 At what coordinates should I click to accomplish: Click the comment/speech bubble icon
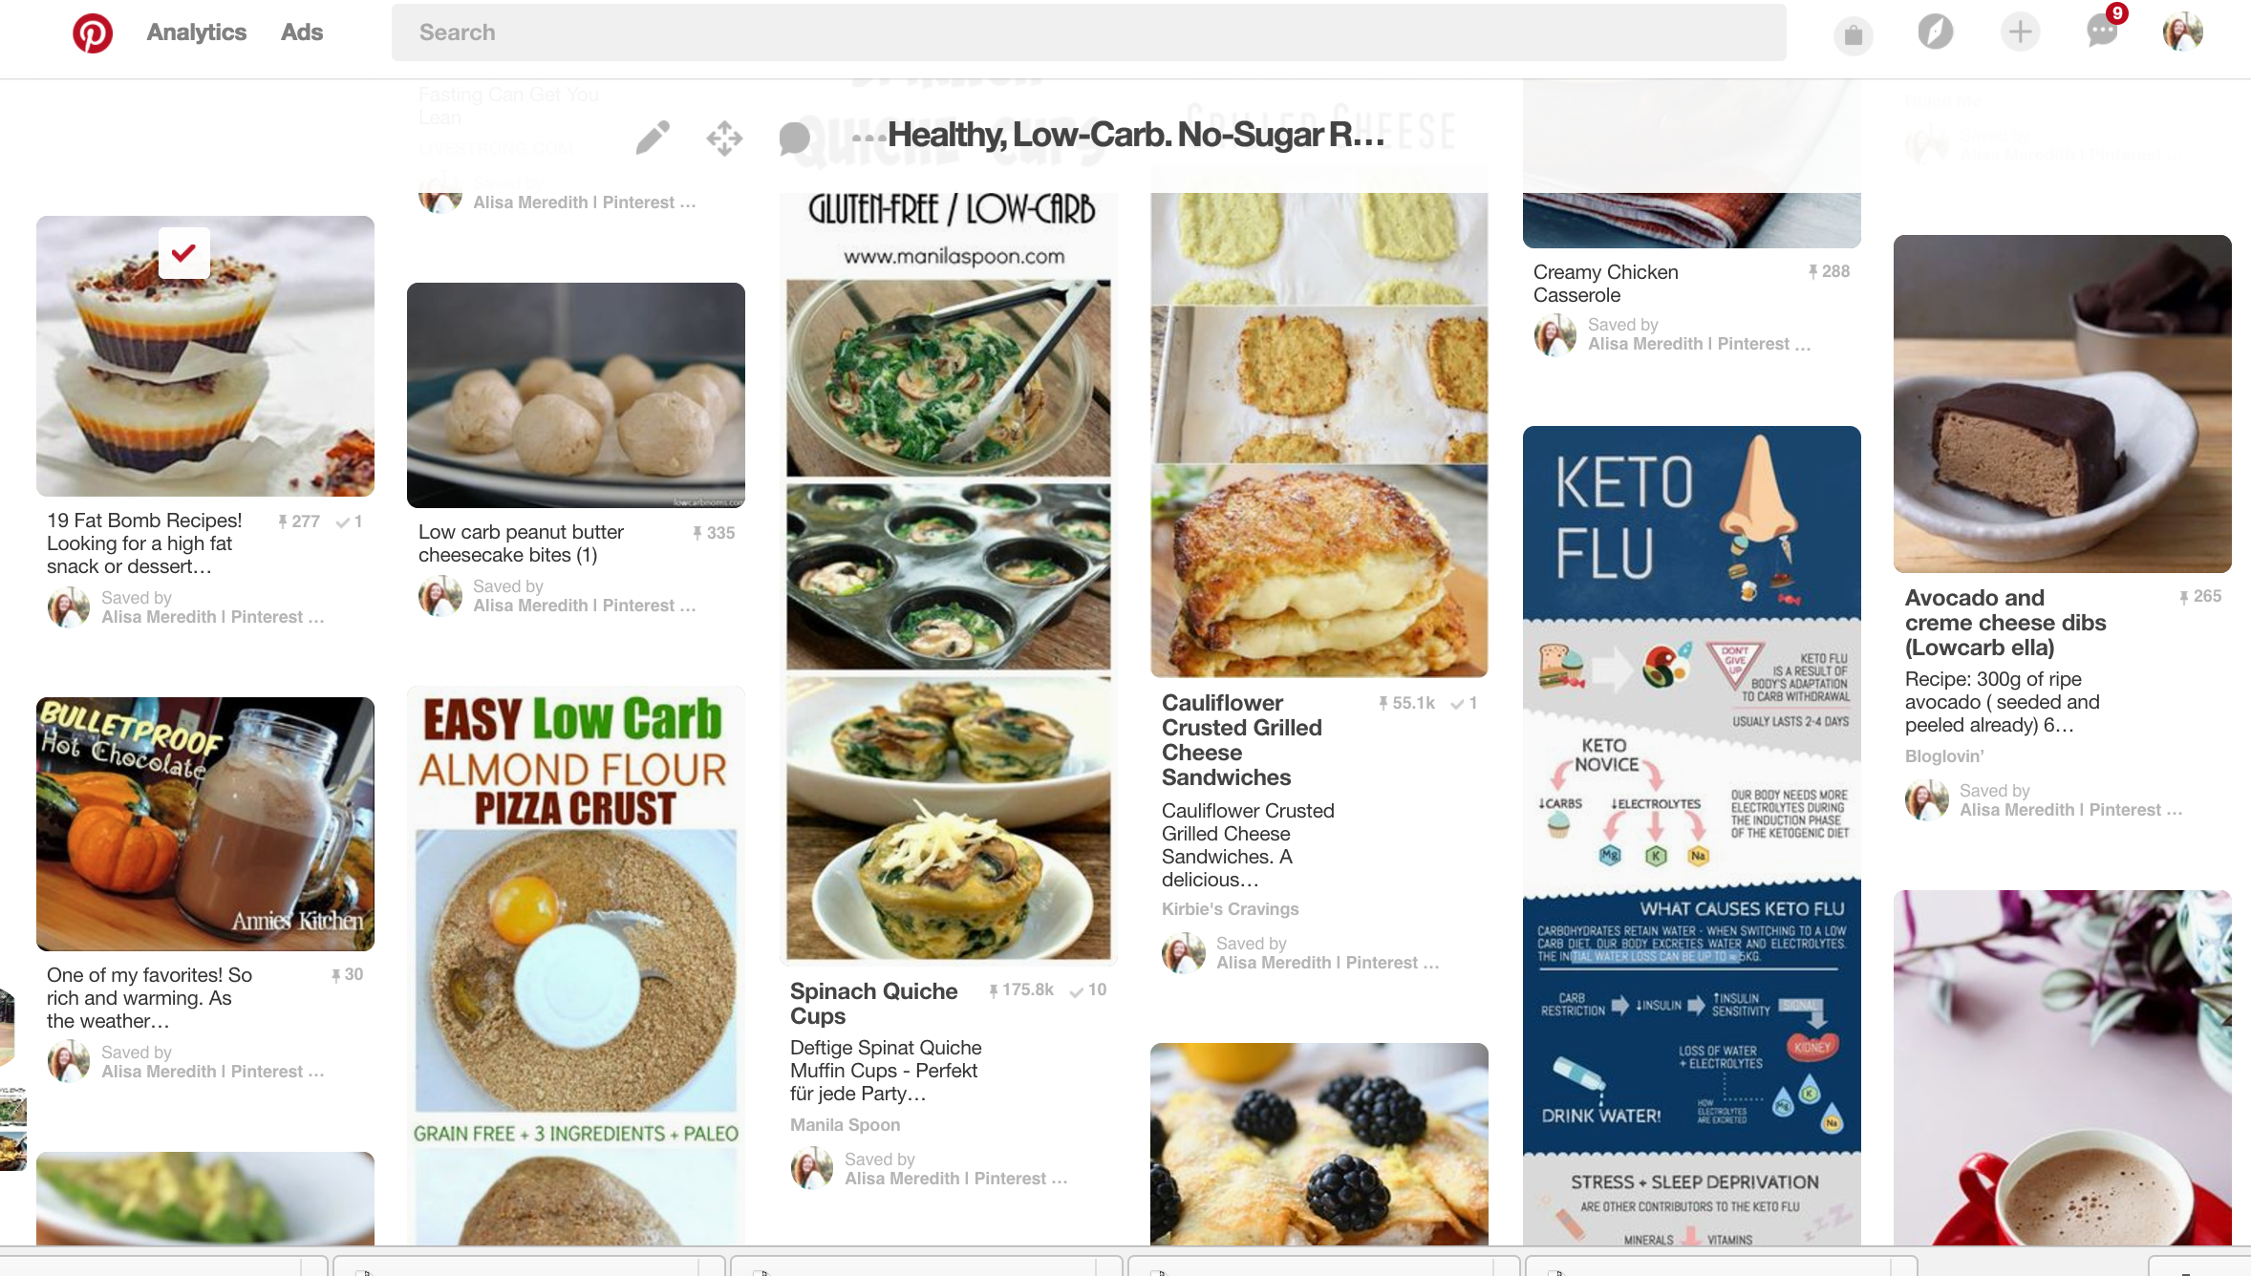(796, 136)
